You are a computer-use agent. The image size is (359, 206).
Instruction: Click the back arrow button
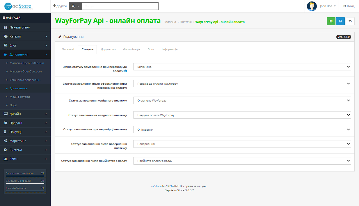pyautogui.click(x=350, y=21)
